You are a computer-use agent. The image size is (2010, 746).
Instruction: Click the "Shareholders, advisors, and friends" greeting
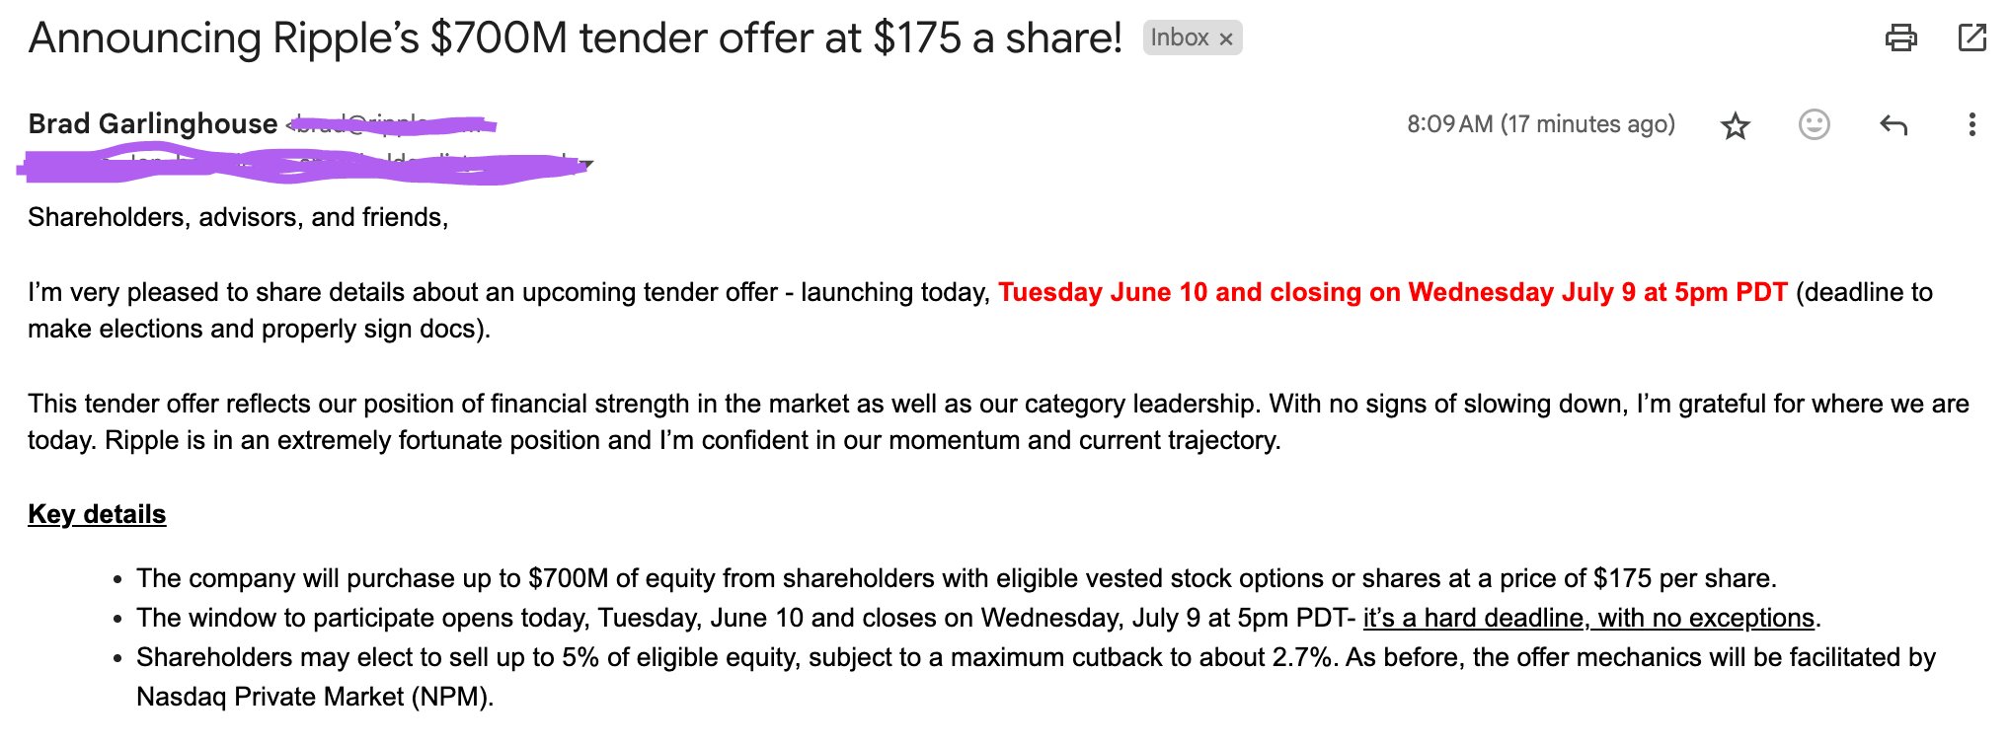238,217
